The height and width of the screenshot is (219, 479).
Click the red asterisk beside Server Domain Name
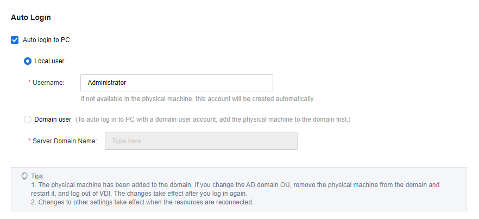29,141
